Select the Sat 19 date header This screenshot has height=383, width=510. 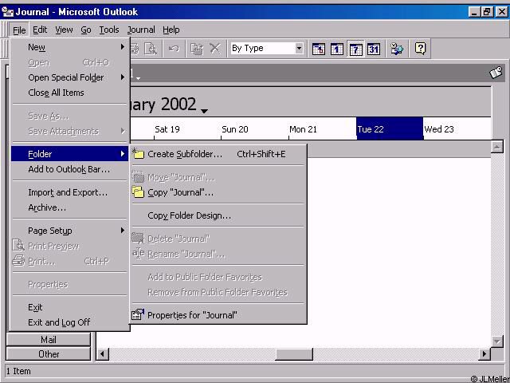(x=187, y=129)
